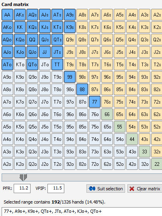Screen dimensions: 162x216
Task: Click the red X icon on Clear matrix
Action: click(132, 189)
